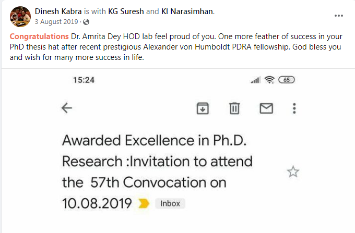355x233 pixels.
Task: Tap the yellow importance marker
Action: 143,204
